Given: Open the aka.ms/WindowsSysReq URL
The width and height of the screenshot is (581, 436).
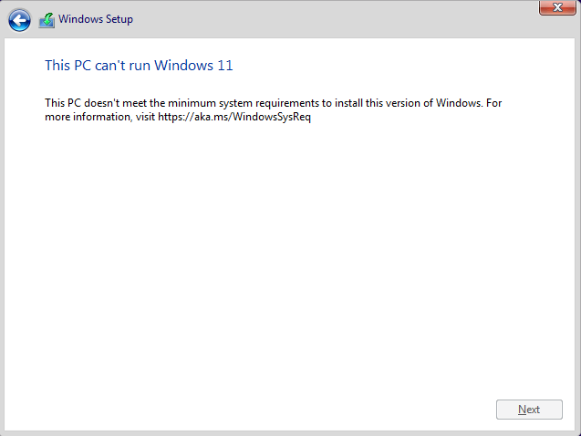Looking at the screenshot, I should [234, 117].
